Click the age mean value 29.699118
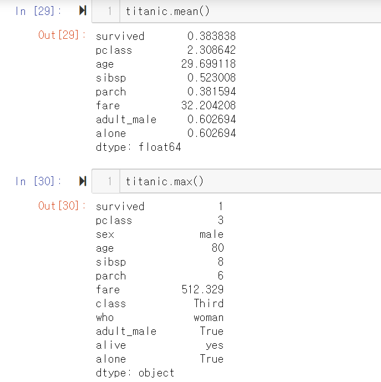381x382 pixels. coord(209,64)
